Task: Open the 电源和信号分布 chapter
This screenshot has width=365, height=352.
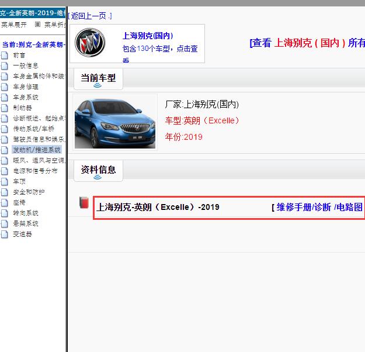Action: coord(36,171)
